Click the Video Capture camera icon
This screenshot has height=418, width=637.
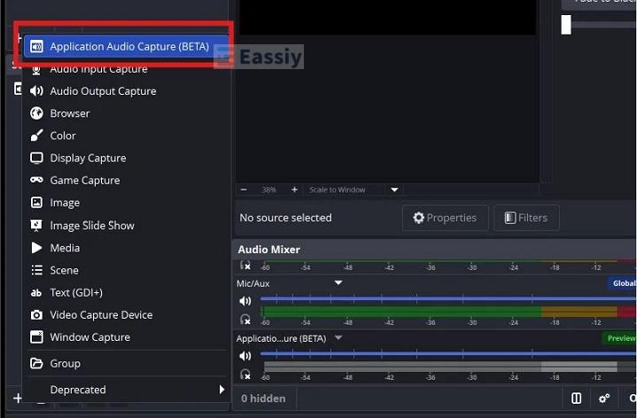(36, 314)
